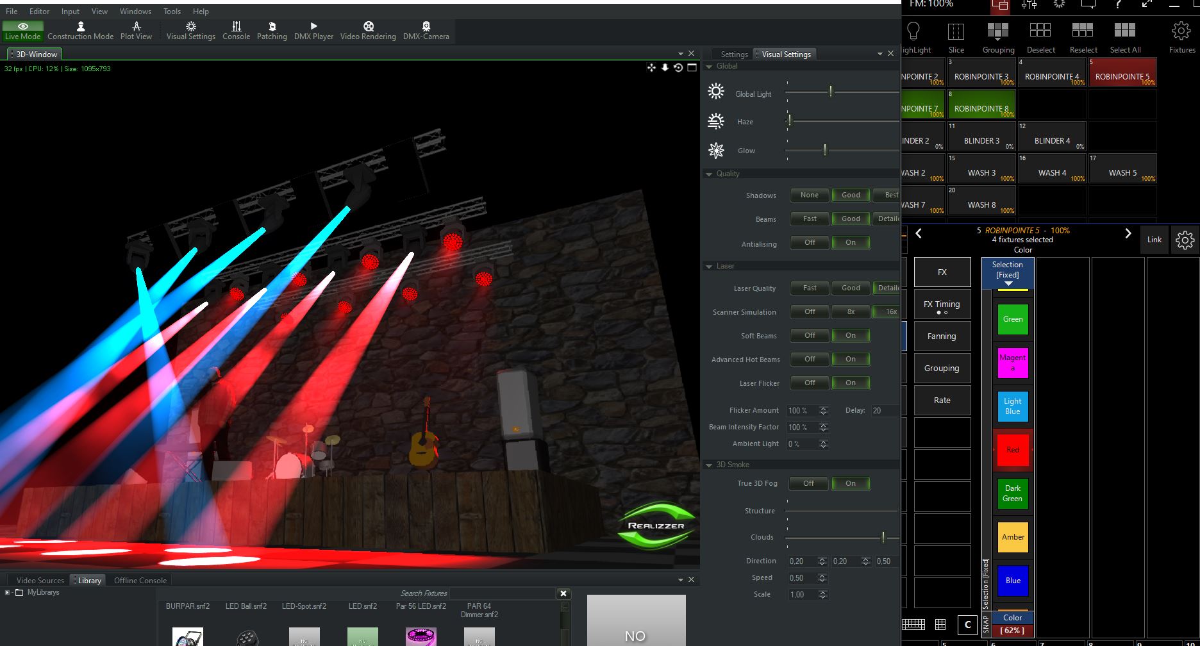Expand the MyLibrarys tree item
1200x646 pixels.
[8, 593]
